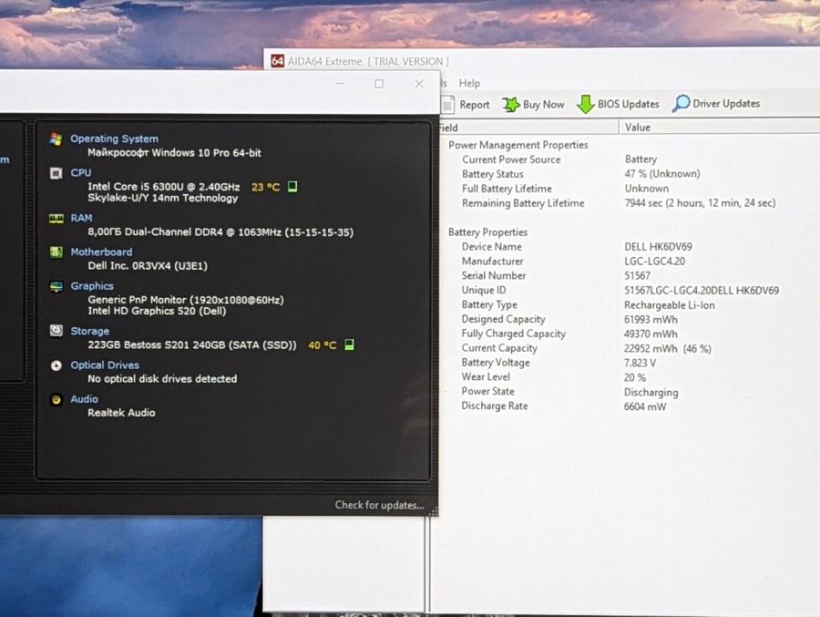Open the Storage section link
The height and width of the screenshot is (617, 820).
[x=89, y=331]
